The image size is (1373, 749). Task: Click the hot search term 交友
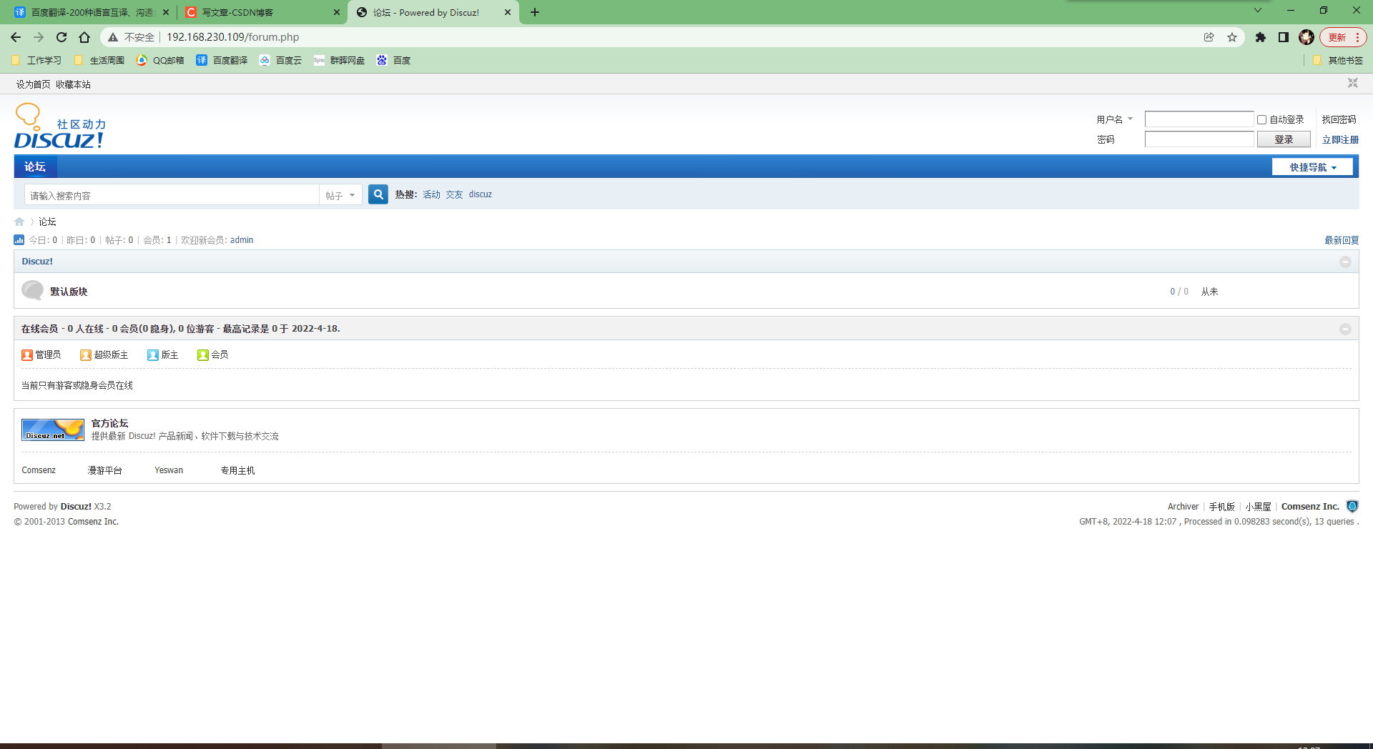pos(454,194)
